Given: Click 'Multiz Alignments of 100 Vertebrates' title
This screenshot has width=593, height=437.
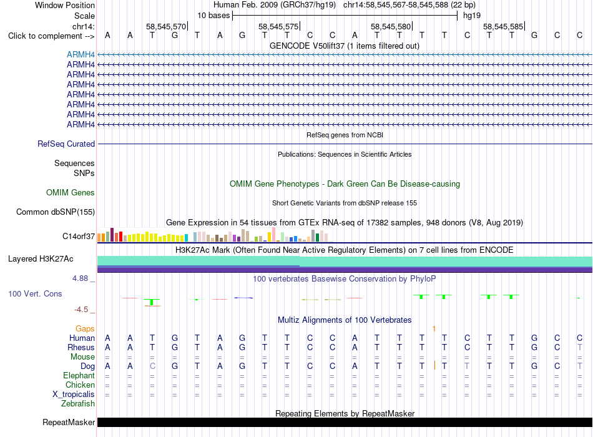Looking at the screenshot, I should pos(345,320).
